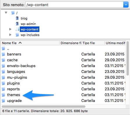Click the Nome file sort arrow
Image resolution: width=130 pixels, height=115 pixels.
coord(20,43)
